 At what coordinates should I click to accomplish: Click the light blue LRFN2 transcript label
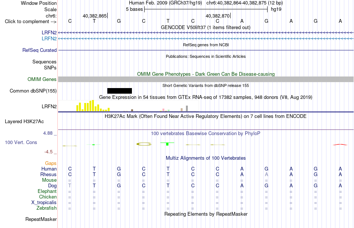tap(49, 38)
